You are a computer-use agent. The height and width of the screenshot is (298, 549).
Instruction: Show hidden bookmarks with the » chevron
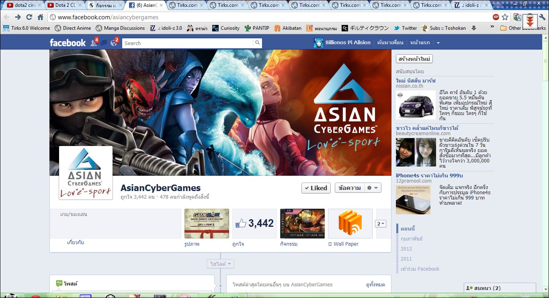[x=492, y=27]
